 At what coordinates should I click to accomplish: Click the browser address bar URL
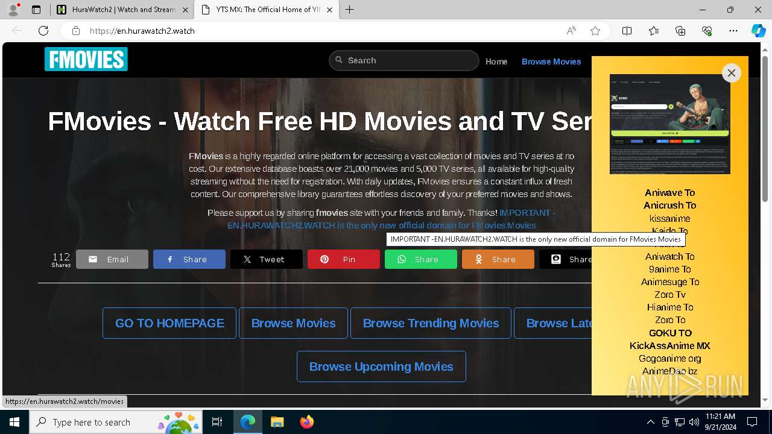tap(142, 31)
